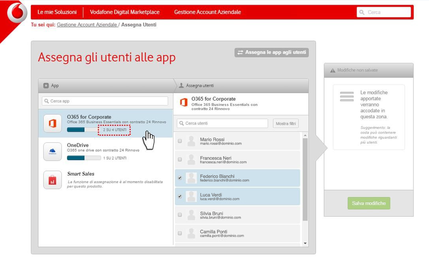This screenshot has height=266, width=429.
Task: Click Silvia Bruni's avatar
Action: click(191, 215)
